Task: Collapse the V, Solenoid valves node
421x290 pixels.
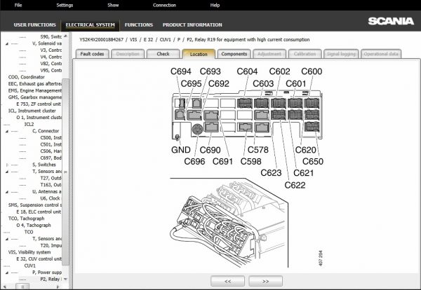Action: (x=7, y=43)
